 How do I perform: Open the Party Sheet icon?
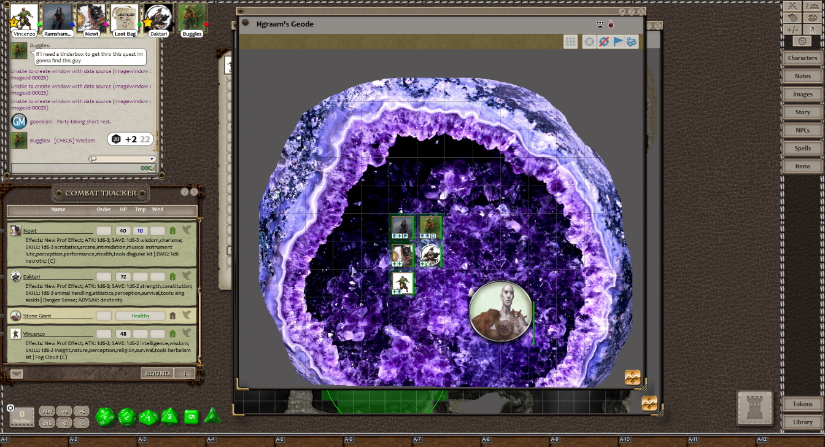point(813,6)
